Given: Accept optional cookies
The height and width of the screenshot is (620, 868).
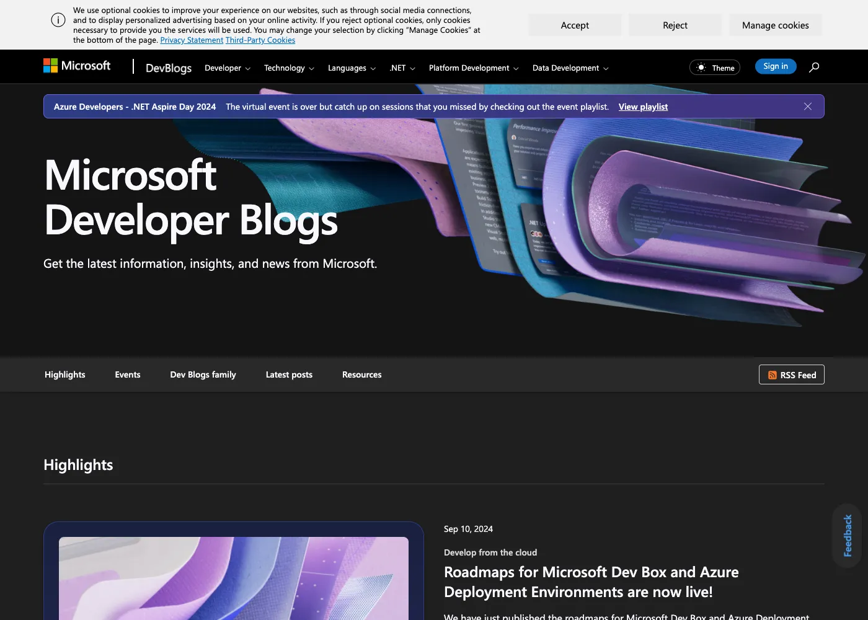Looking at the screenshot, I should coord(575,25).
